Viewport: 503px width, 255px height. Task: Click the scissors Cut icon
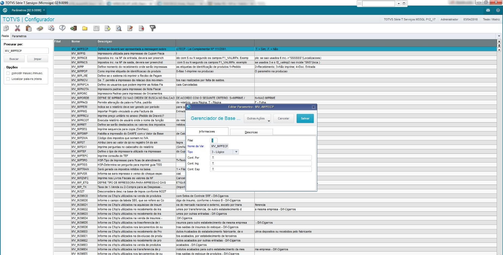click(18, 28)
